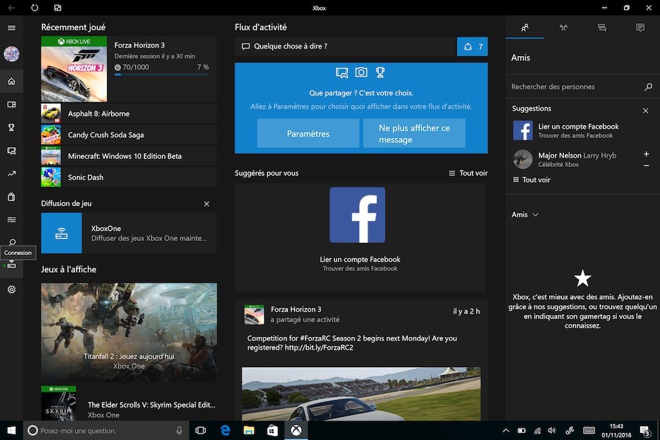This screenshot has height=440, width=660.
Task: Open Achievements trophy in sidebar
Action: (12, 128)
